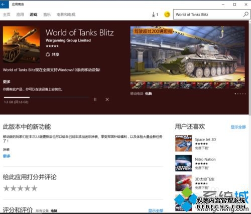Image resolution: width=251 pixels, height=214 pixels.
Task: Rate the app five stars
Action: tap(34, 188)
